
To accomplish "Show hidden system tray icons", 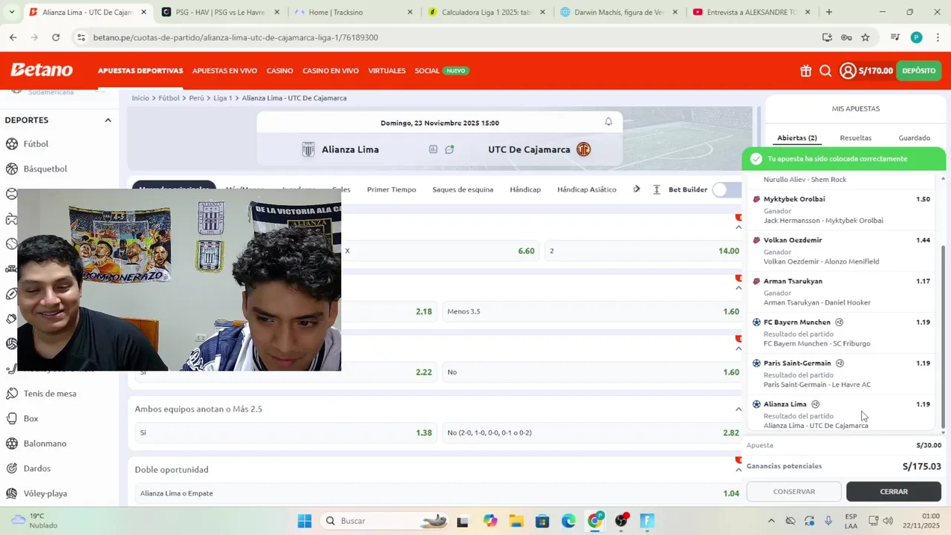I will pos(771,521).
